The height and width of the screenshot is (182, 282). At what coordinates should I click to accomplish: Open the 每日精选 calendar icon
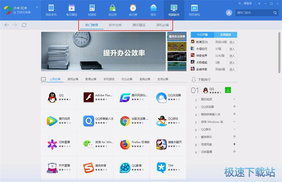pos(72,8)
